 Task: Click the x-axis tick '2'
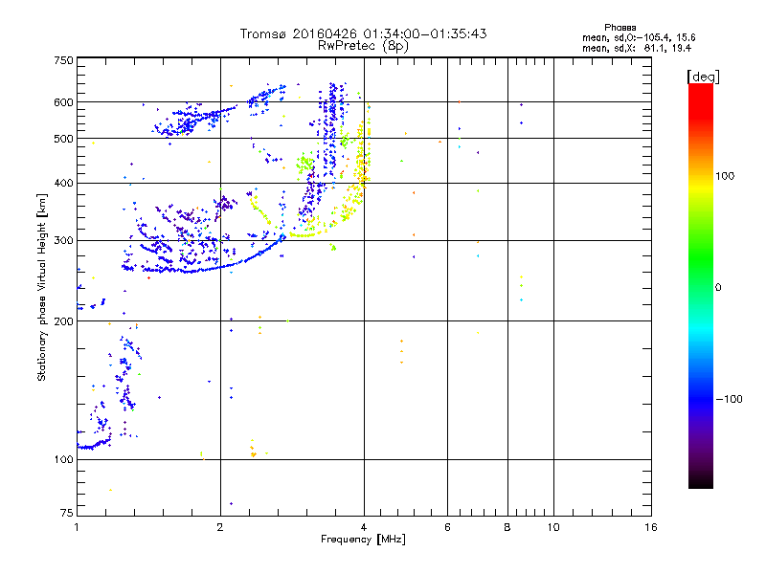[220, 527]
